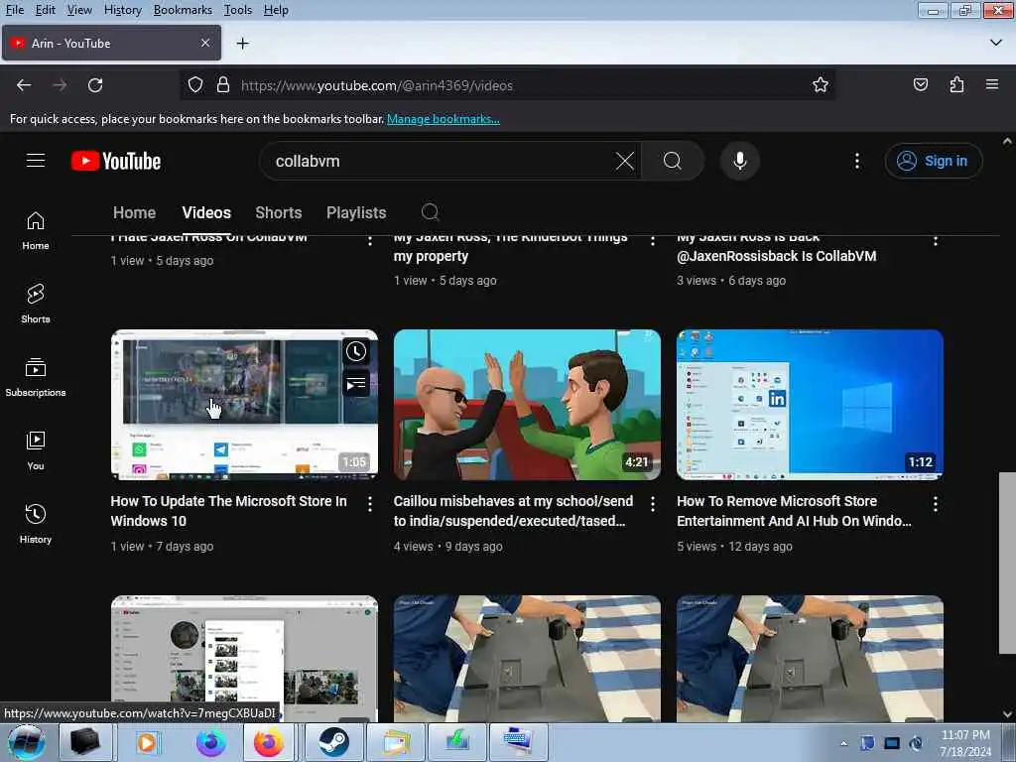Screen dimensions: 1016x762
Task: Switch to the channel Home tab
Action: (x=134, y=212)
